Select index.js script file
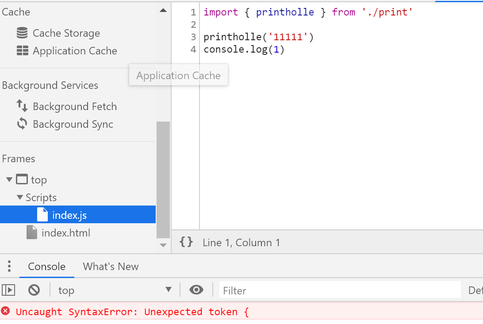This screenshot has height=324, width=483. point(69,215)
